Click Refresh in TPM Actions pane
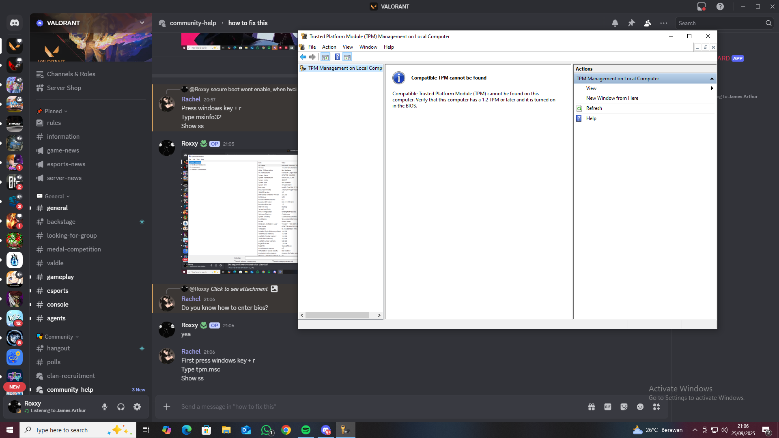Screen dimensions: 779x438 594,108
